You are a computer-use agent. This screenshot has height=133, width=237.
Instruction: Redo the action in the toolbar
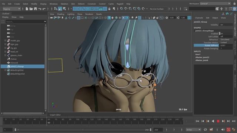(44, 9)
